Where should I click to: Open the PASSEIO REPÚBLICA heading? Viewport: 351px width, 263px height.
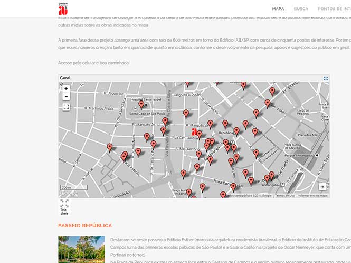click(85, 226)
